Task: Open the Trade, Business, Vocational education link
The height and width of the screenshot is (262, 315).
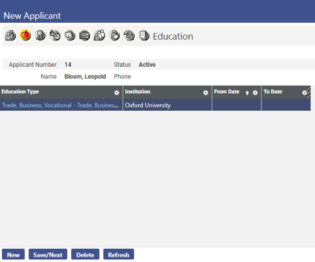Action: point(60,105)
